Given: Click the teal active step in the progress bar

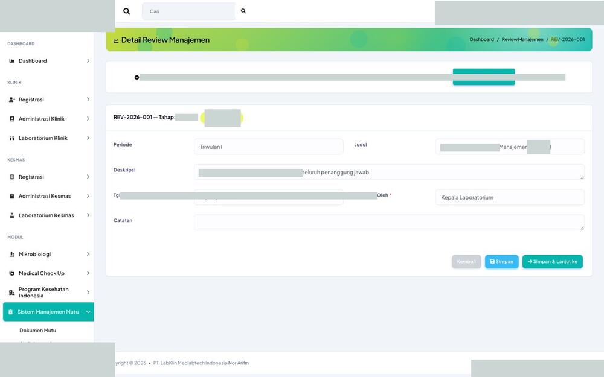Looking at the screenshot, I should tap(484, 77).
